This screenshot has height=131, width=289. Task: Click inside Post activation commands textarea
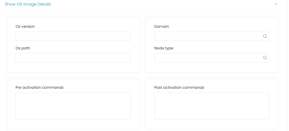(212, 106)
